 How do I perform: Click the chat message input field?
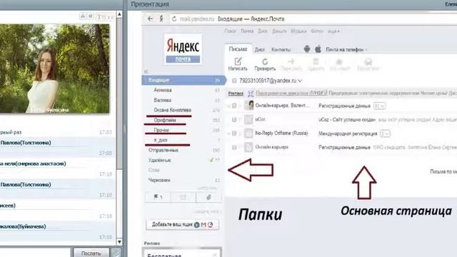pos(35,252)
